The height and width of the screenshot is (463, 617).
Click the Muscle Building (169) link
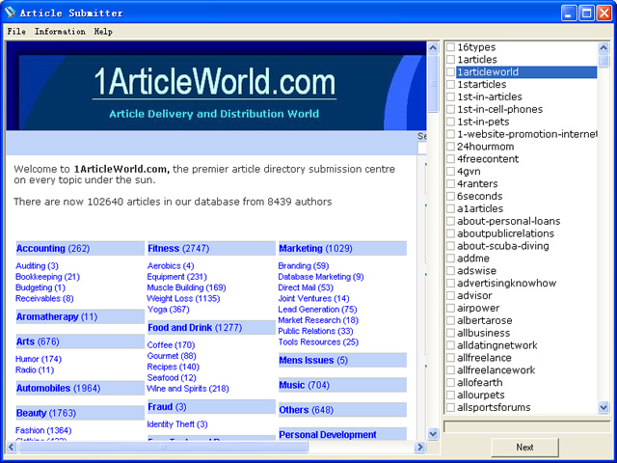186,287
